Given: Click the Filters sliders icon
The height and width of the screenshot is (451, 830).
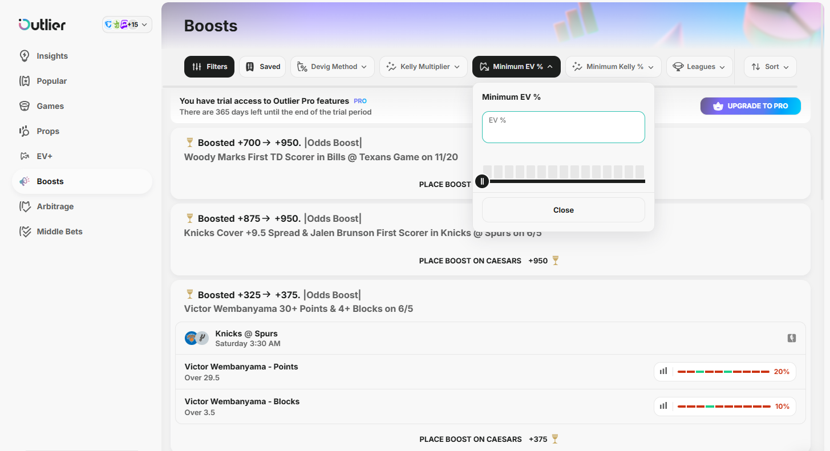Looking at the screenshot, I should point(197,67).
